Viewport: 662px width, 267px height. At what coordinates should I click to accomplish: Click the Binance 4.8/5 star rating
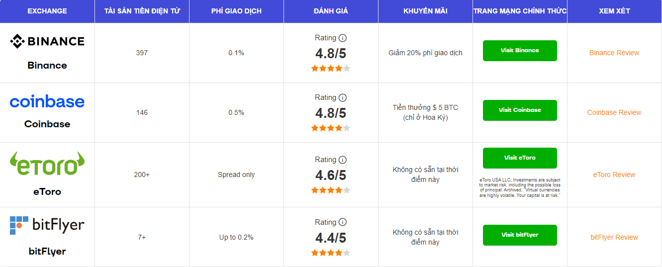point(331,69)
